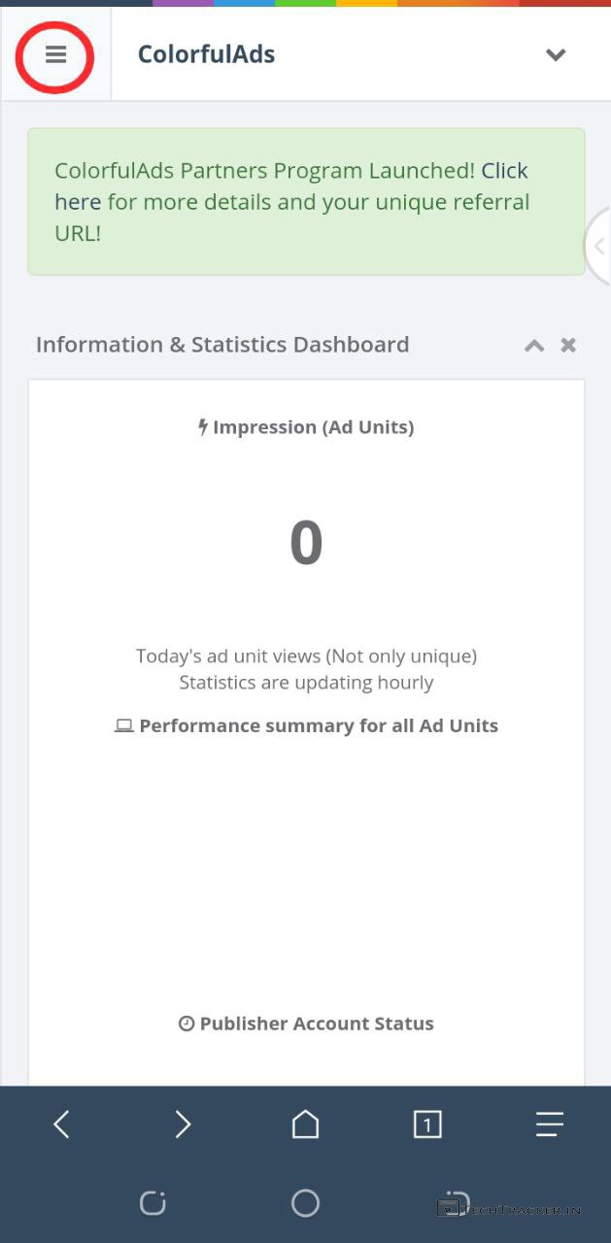611x1243 pixels.
Task: Collapse the Information & Statistics Dashboard panel
Action: point(534,345)
